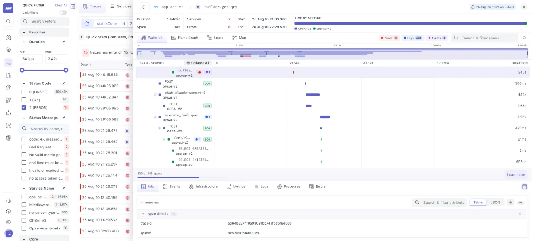Uncheck the 2 (ERROR) status code

[24, 107]
